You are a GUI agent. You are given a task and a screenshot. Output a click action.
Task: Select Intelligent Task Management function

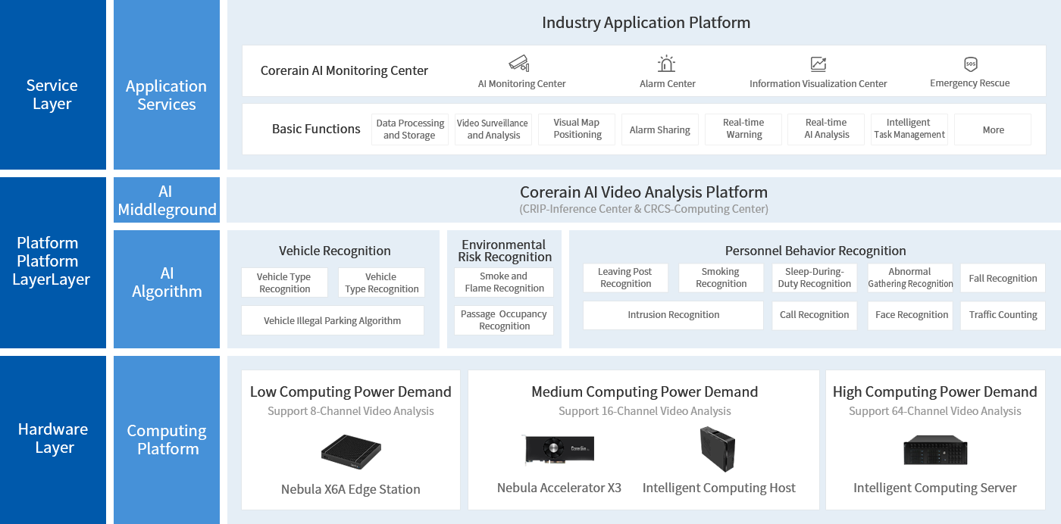(909, 129)
